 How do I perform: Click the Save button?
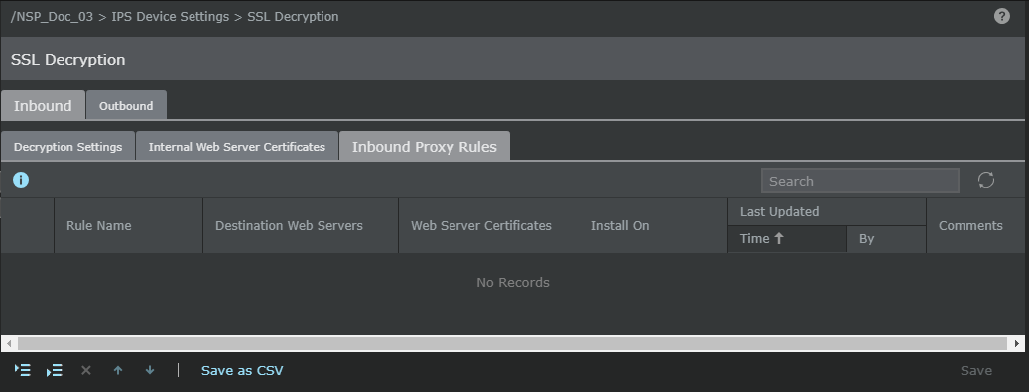(975, 371)
